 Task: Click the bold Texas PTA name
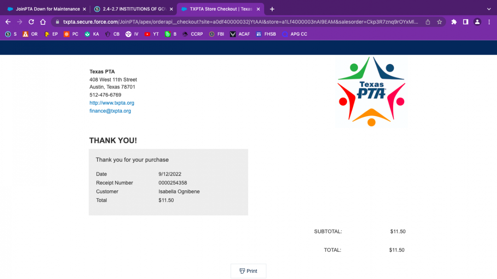[x=102, y=72]
